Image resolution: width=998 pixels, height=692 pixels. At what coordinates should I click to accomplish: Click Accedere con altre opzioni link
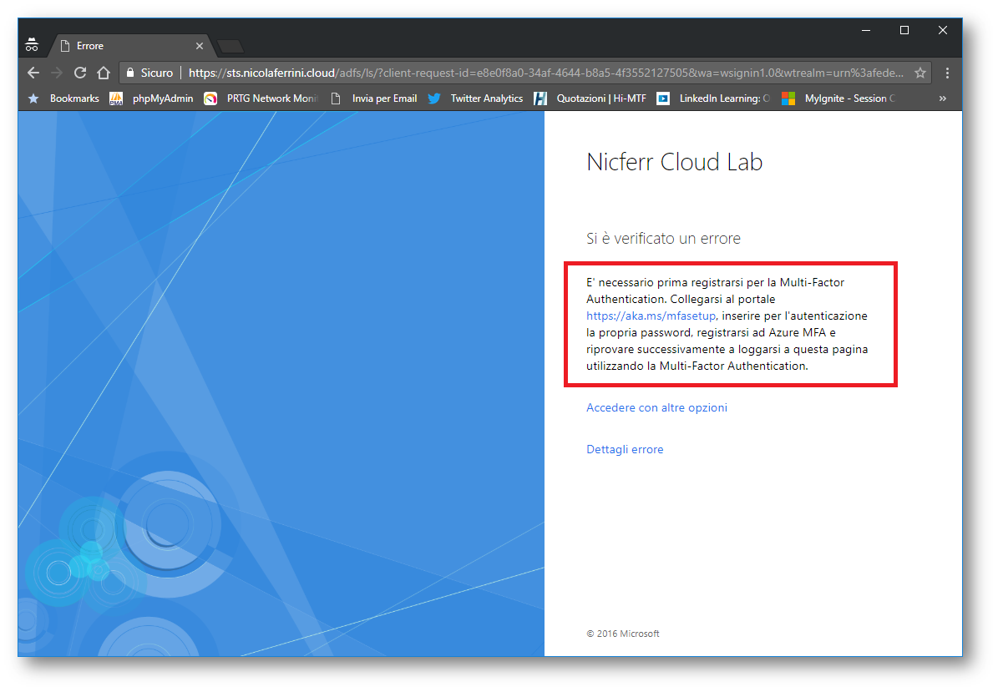656,407
